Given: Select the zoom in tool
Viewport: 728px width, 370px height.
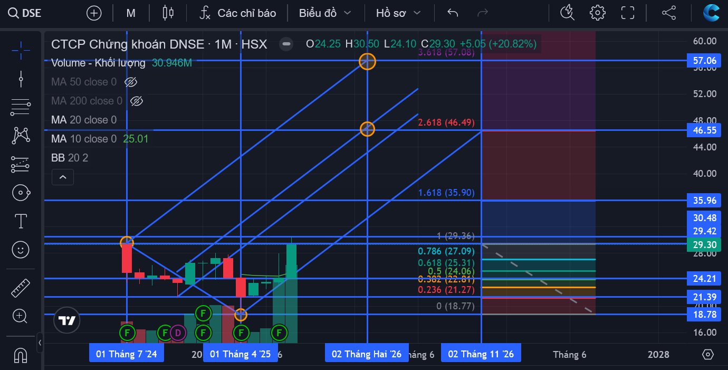Looking at the screenshot, I should [x=21, y=316].
